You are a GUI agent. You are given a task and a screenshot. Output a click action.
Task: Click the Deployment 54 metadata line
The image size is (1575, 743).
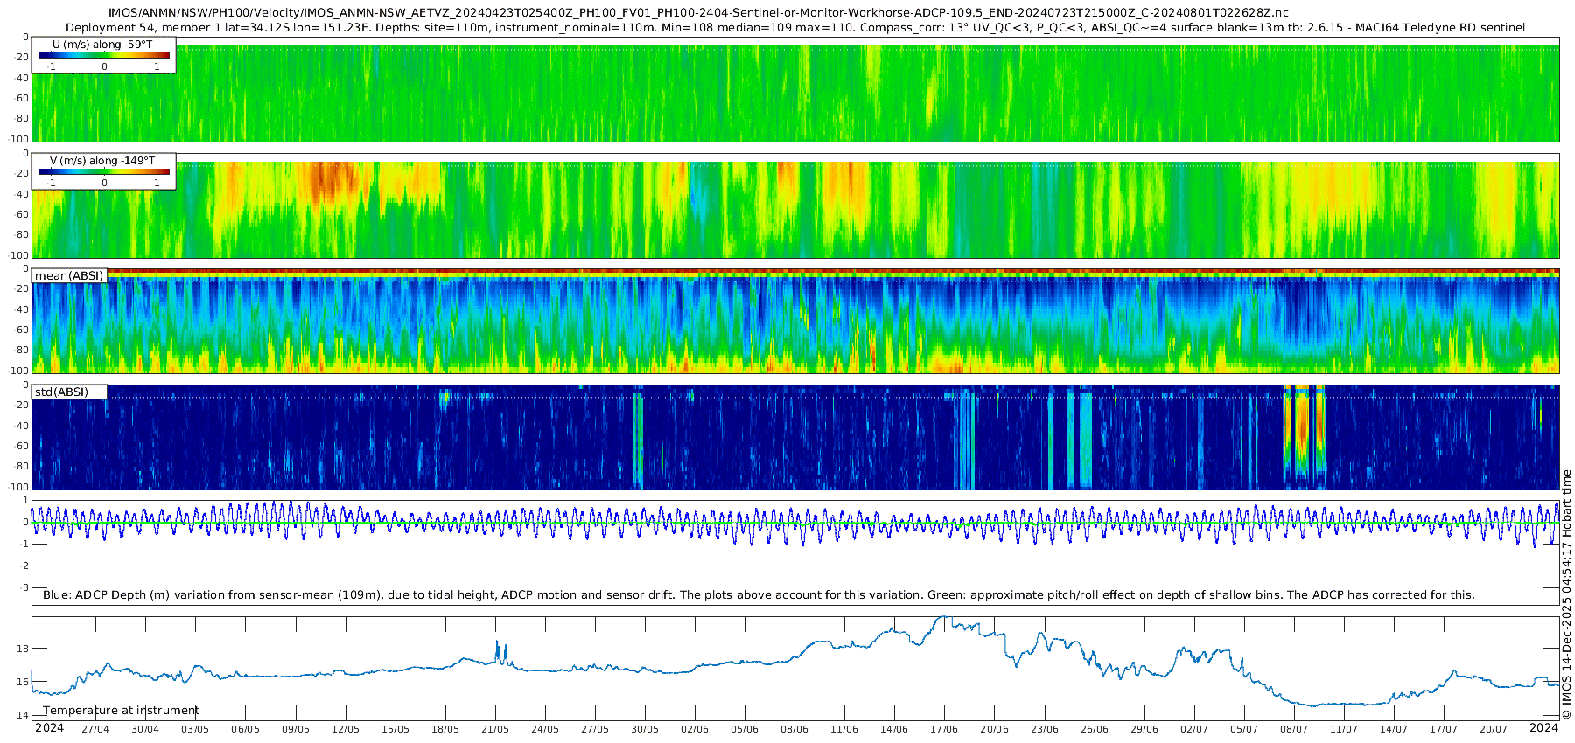point(794,28)
